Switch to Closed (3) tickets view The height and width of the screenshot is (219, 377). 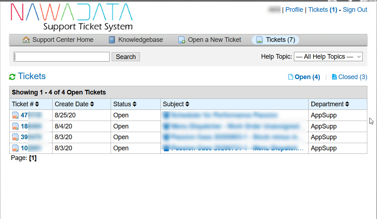(349, 77)
